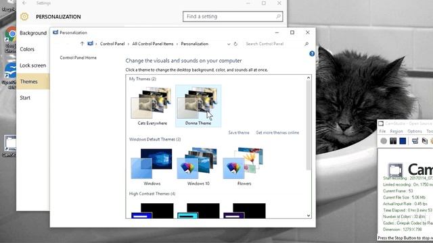Image resolution: width=433 pixels, height=243 pixels.
Task: Select the Donna Theme thumbnail
Action: [198, 106]
